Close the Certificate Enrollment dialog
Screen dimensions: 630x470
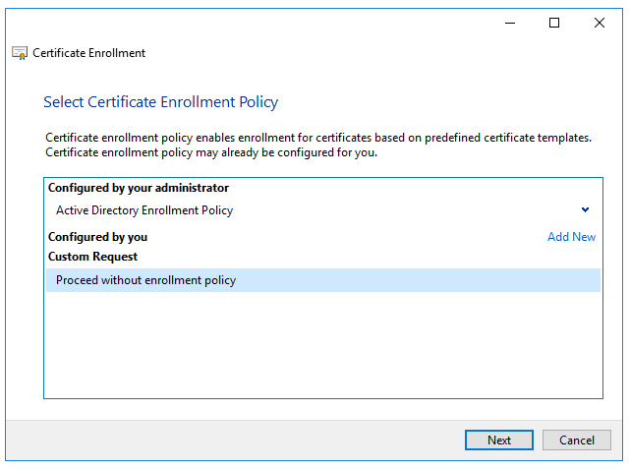[600, 23]
